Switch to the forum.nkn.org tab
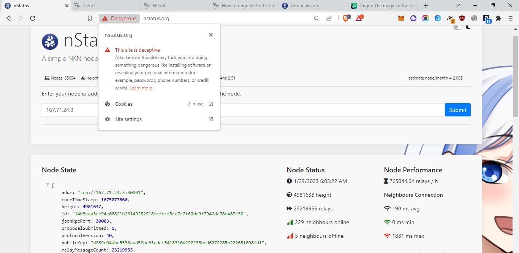This screenshot has height=253, width=519. 314,6
